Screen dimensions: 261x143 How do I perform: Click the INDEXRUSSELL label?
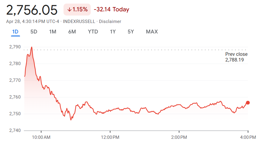[x=81, y=21]
